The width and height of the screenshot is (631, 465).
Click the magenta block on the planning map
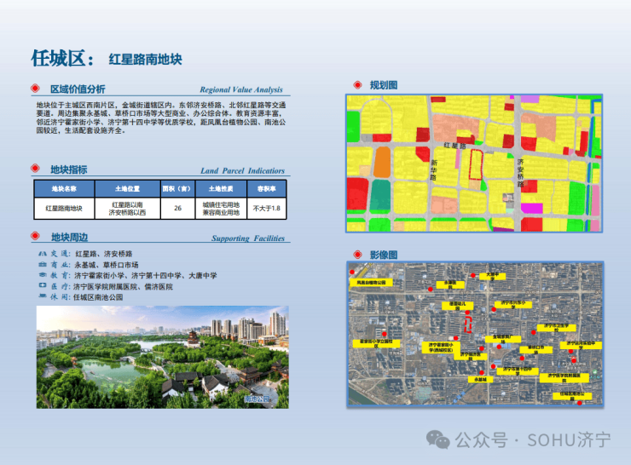pos(531,208)
